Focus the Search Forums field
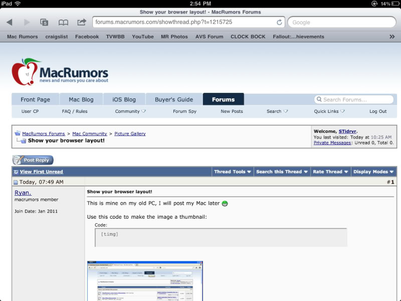The image size is (401, 301). [x=354, y=99]
